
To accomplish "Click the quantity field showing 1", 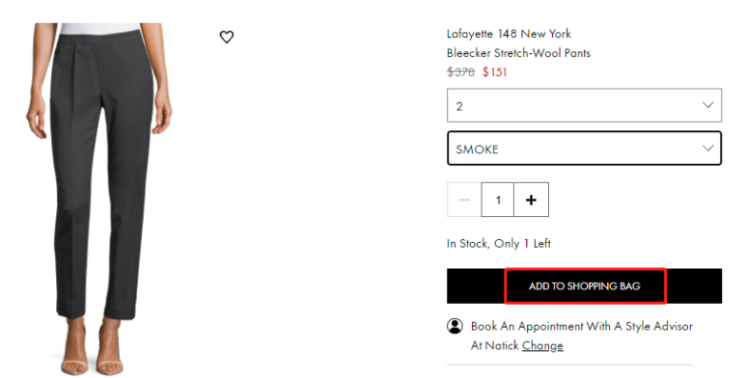I will 498,200.
